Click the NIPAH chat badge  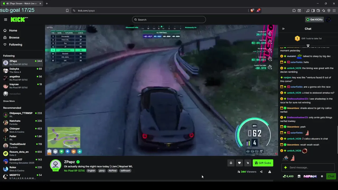(310, 176)
